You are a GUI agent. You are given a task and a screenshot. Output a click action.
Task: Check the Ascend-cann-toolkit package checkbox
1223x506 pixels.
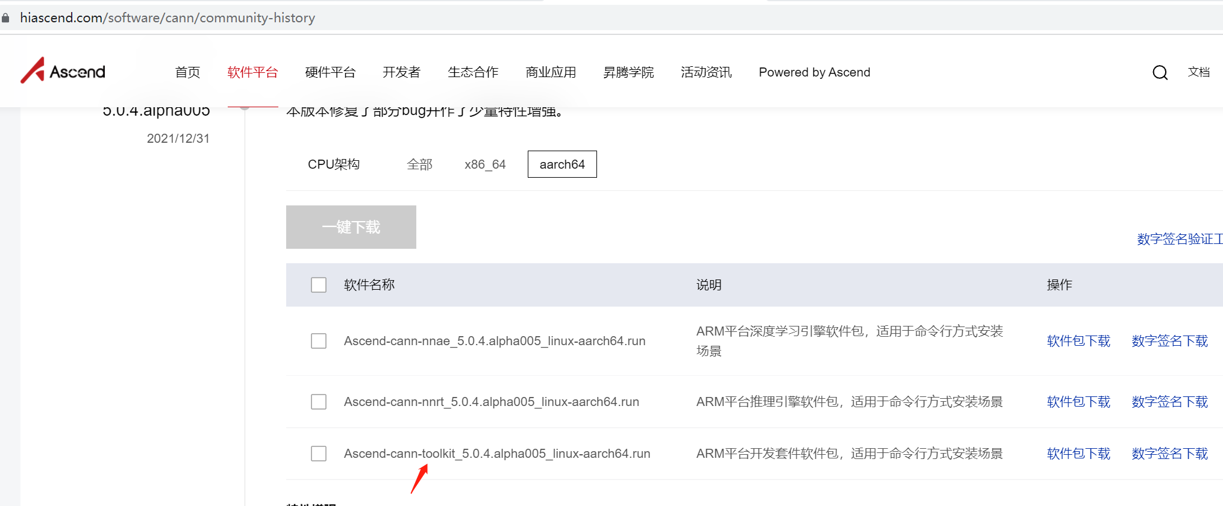(319, 454)
